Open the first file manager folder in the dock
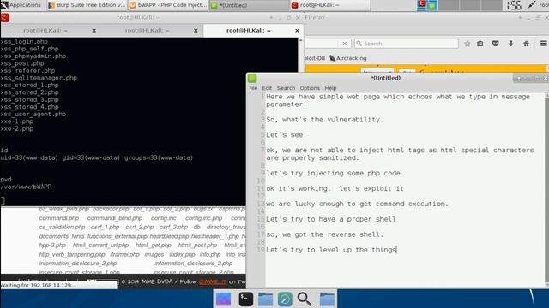The width and height of the screenshot is (549, 308). coord(265,299)
